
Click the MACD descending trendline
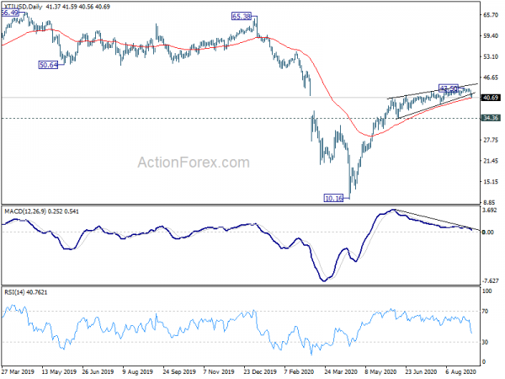point(437,221)
